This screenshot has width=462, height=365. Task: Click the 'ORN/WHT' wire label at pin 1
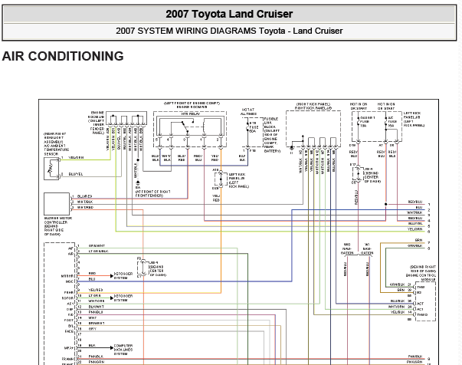click(x=97, y=245)
